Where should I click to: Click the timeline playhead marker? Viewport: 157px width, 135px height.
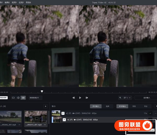click(42, 91)
